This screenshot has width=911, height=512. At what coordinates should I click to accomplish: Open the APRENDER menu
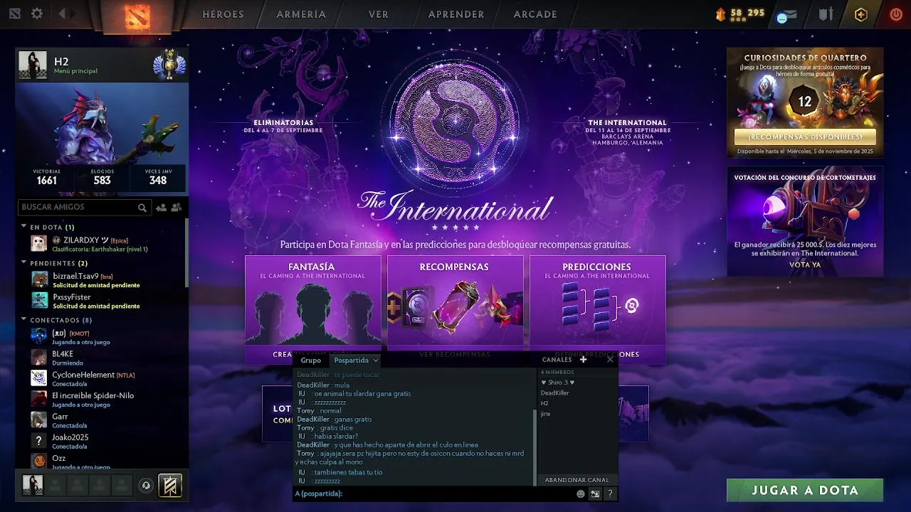(456, 14)
